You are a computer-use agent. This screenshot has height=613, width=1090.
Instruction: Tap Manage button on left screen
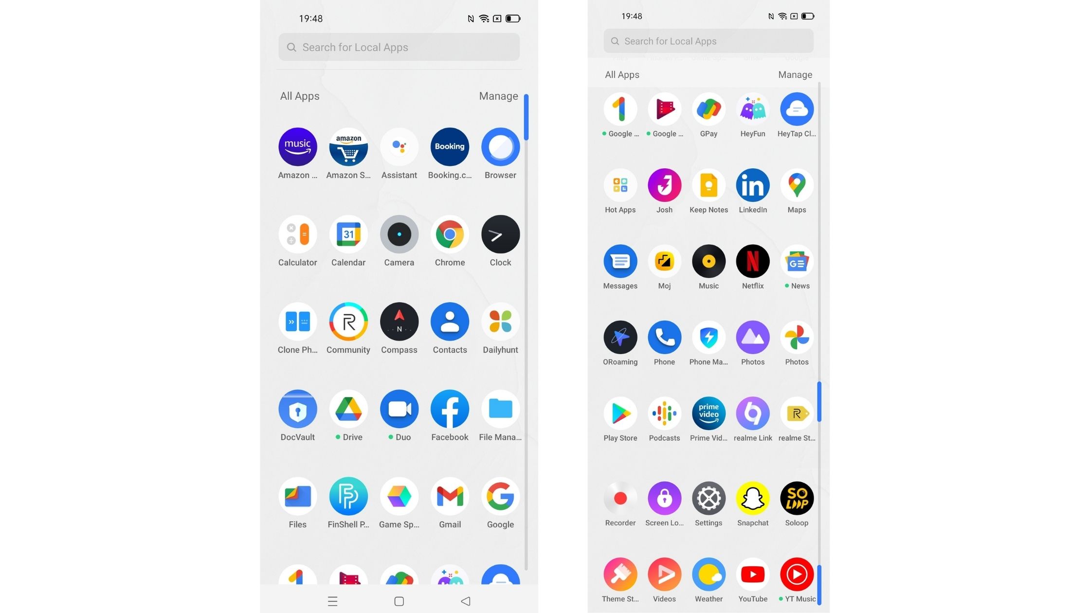[498, 96]
